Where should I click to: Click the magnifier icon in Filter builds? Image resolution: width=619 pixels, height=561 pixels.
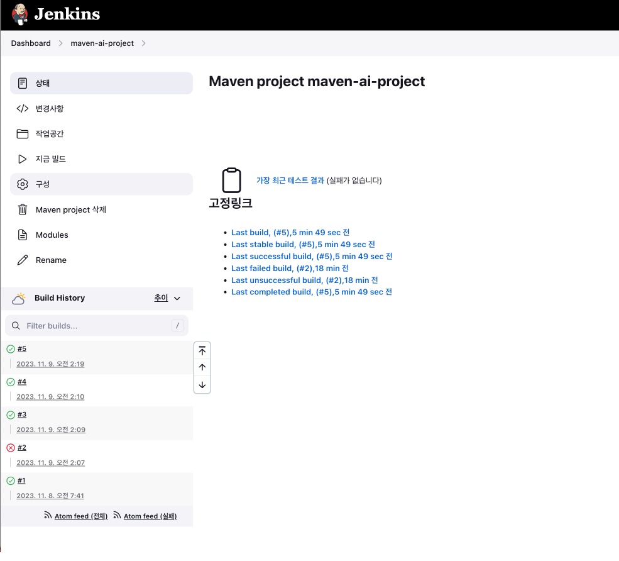(16, 326)
